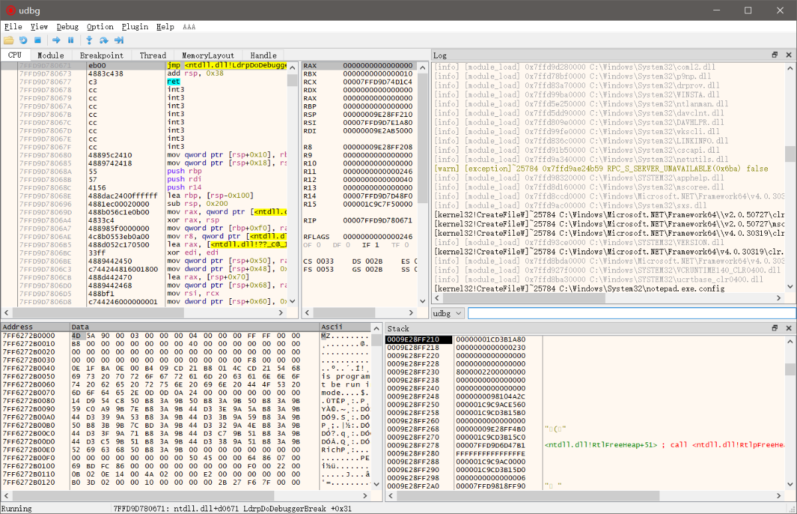Click the udbg app logo icon

[x=11, y=10]
